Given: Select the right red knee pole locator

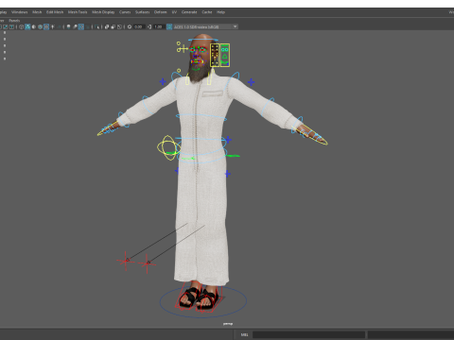Looking at the screenshot, I should click(x=147, y=263).
